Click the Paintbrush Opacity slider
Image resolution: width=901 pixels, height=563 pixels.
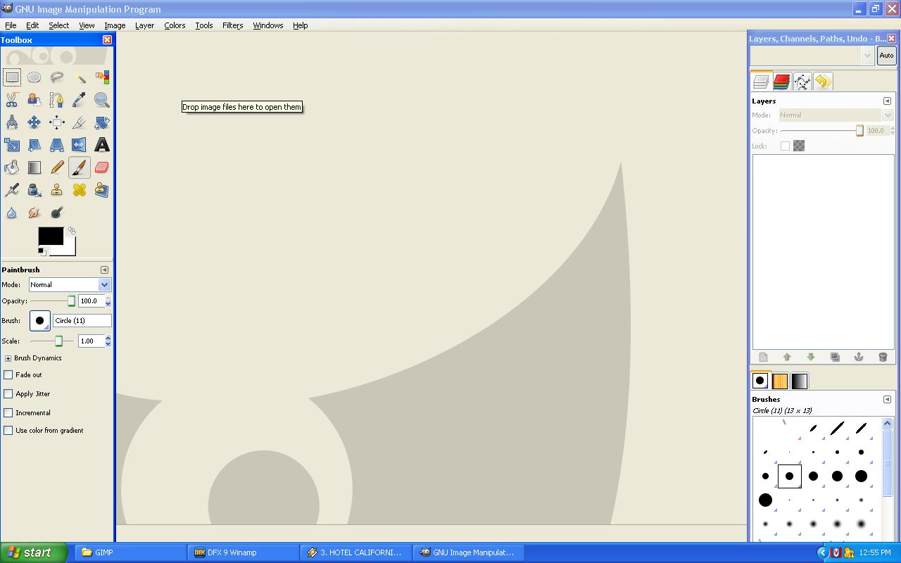tap(53, 301)
